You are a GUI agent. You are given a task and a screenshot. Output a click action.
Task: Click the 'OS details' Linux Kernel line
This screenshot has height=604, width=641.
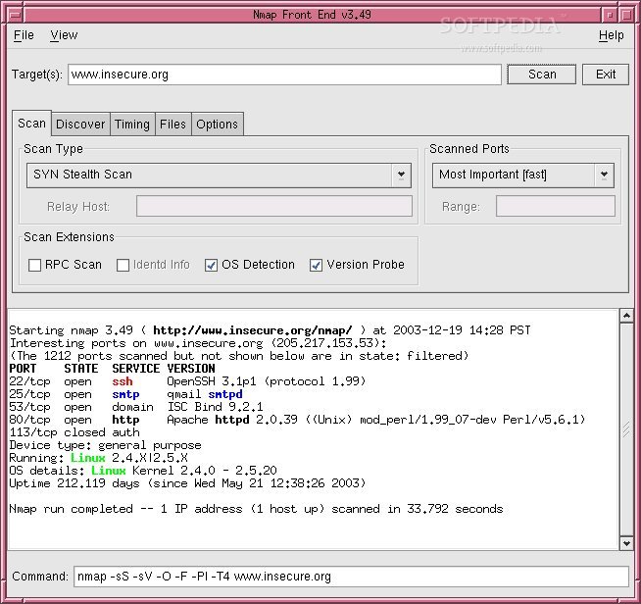pyautogui.click(x=143, y=471)
